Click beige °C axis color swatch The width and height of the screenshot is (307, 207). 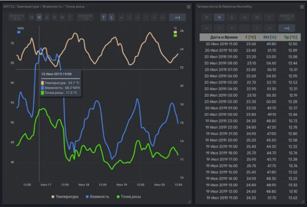point(175,32)
